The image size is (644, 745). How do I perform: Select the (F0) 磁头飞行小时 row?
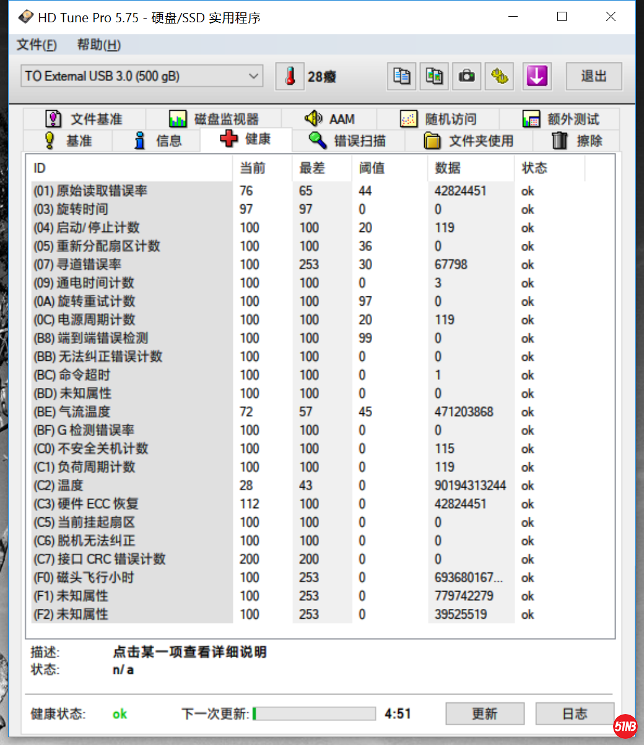point(308,577)
